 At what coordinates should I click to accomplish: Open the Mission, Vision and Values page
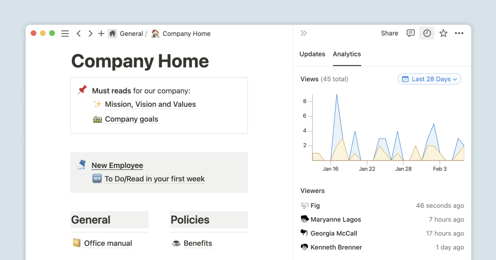[150, 104]
